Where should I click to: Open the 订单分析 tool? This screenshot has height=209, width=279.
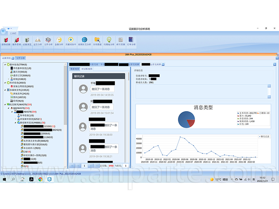131,41
